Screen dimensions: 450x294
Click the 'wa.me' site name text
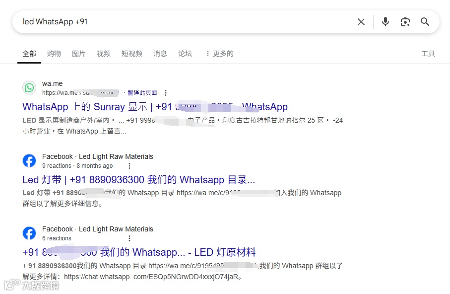coord(52,83)
